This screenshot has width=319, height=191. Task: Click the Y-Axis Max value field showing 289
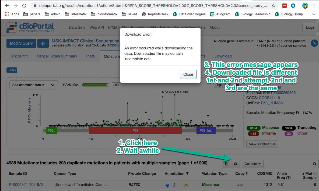point(116,85)
